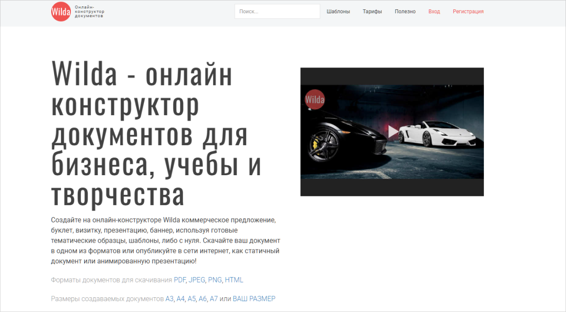Image resolution: width=566 pixels, height=312 pixels.
Task: Click the PNG format link
Action: coord(215,280)
